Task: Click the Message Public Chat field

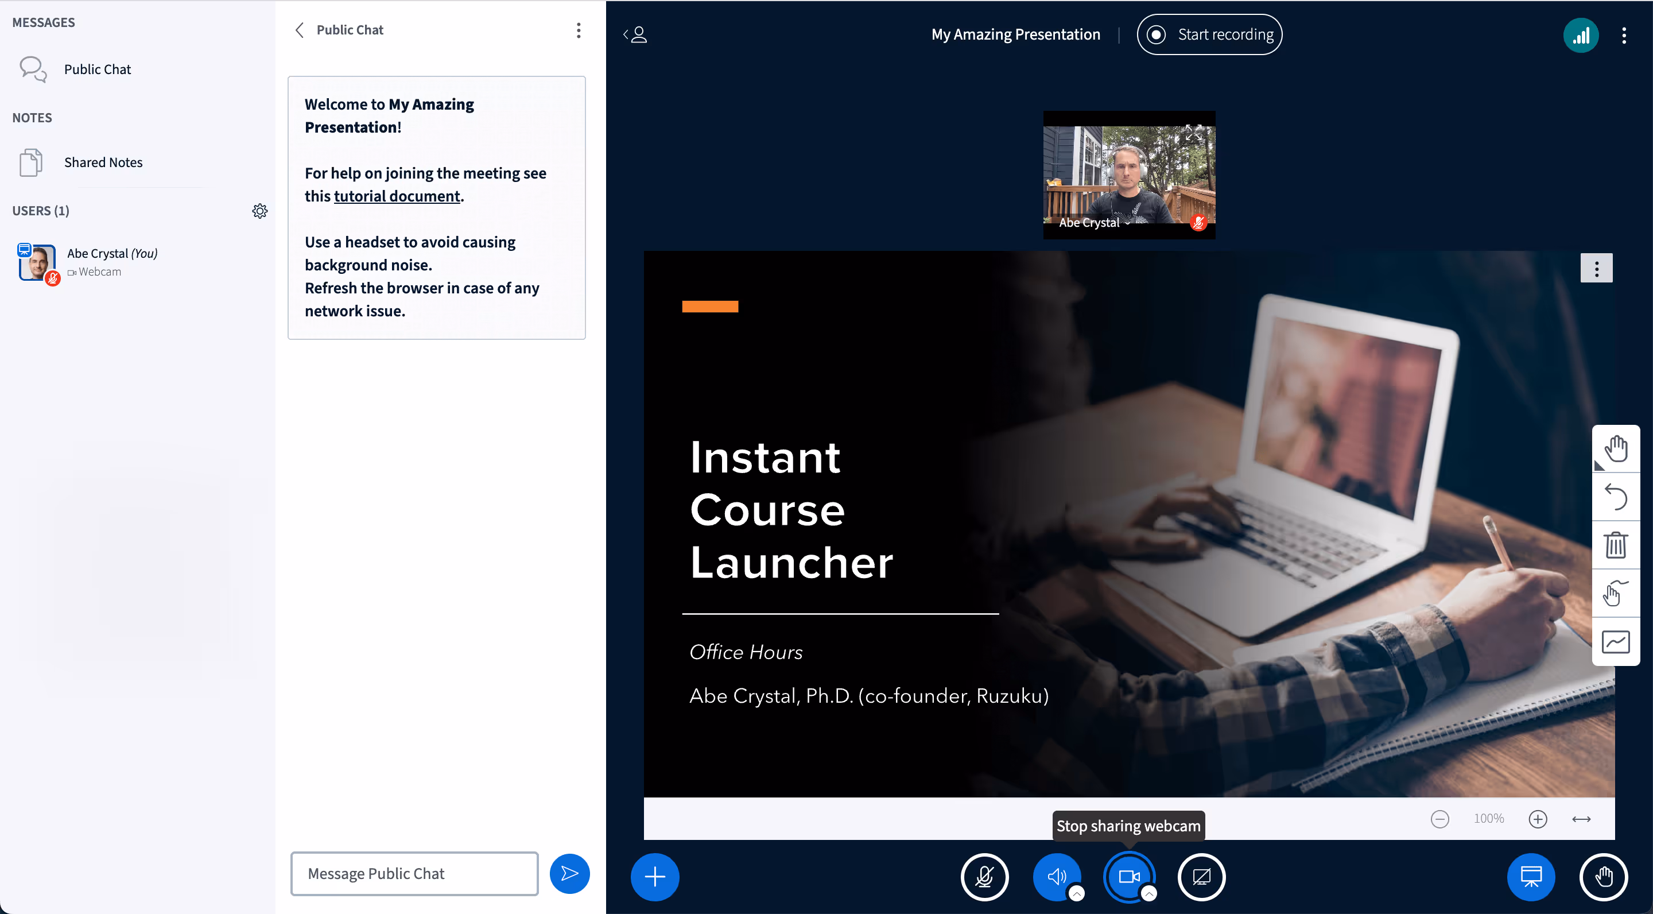Action: click(x=414, y=874)
